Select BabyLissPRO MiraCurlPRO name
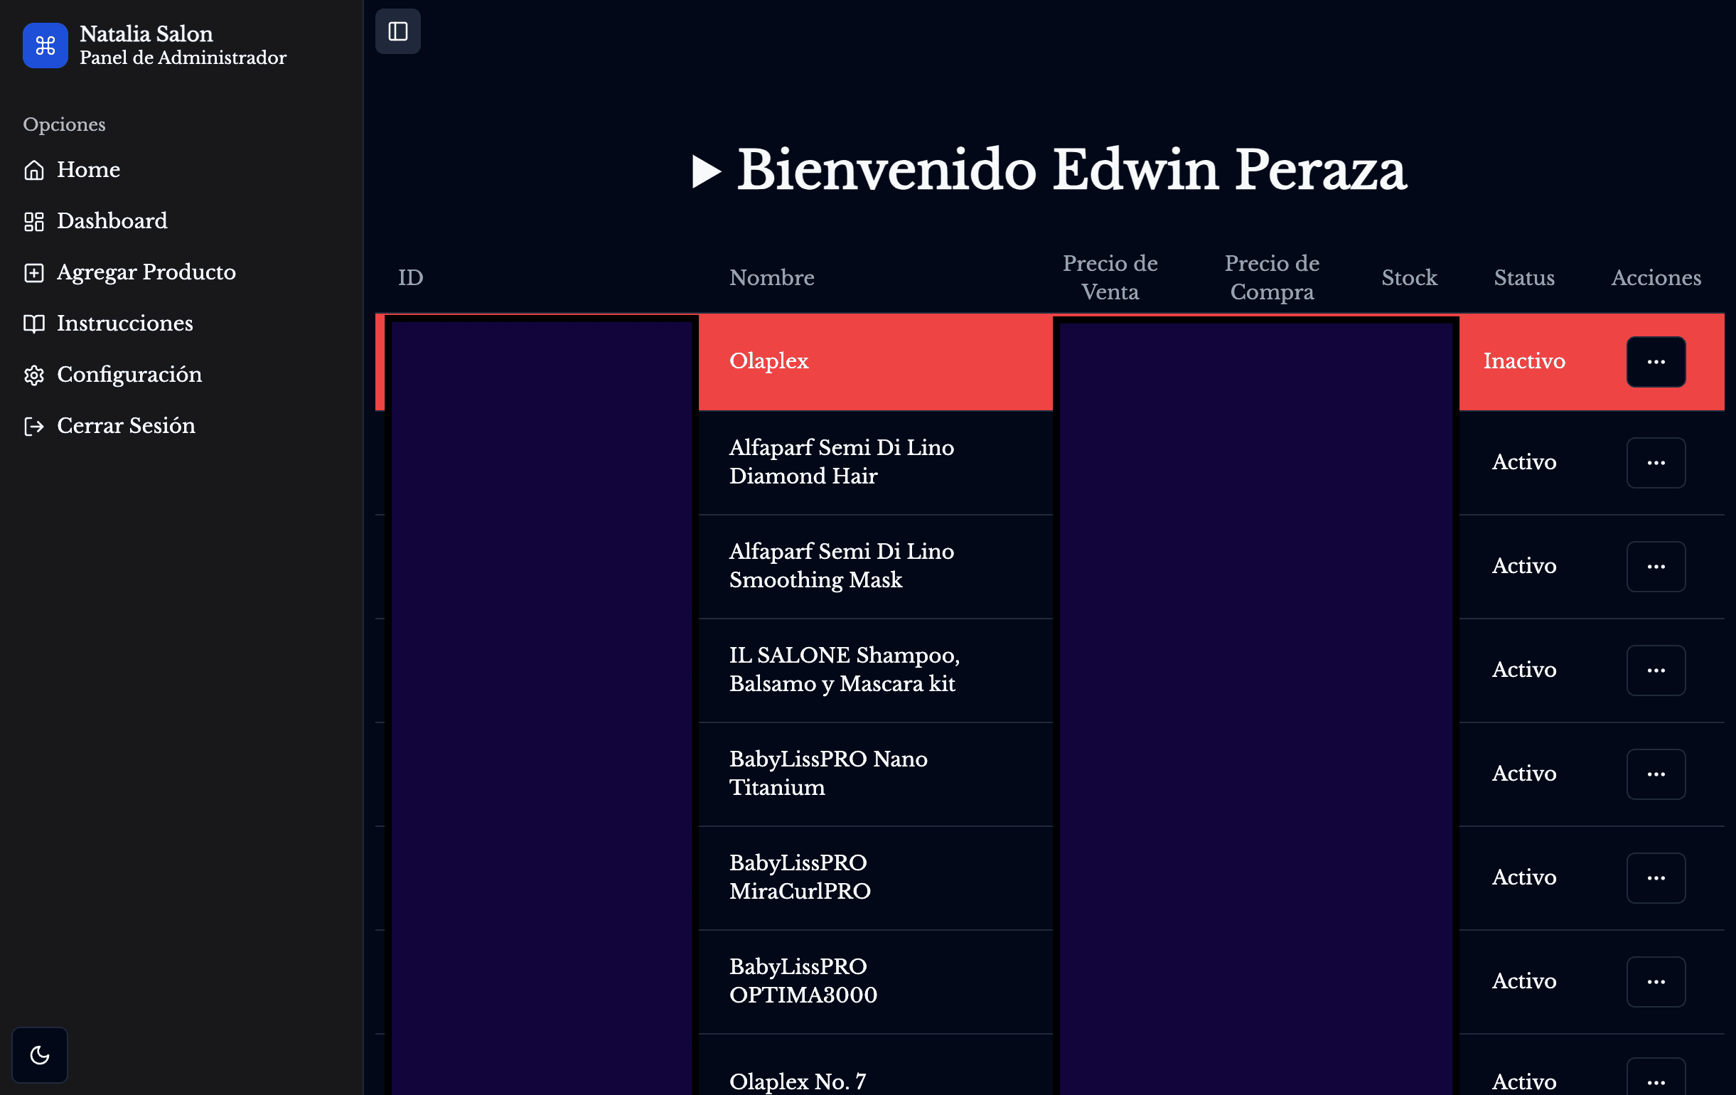Image resolution: width=1736 pixels, height=1095 pixels. coord(800,877)
